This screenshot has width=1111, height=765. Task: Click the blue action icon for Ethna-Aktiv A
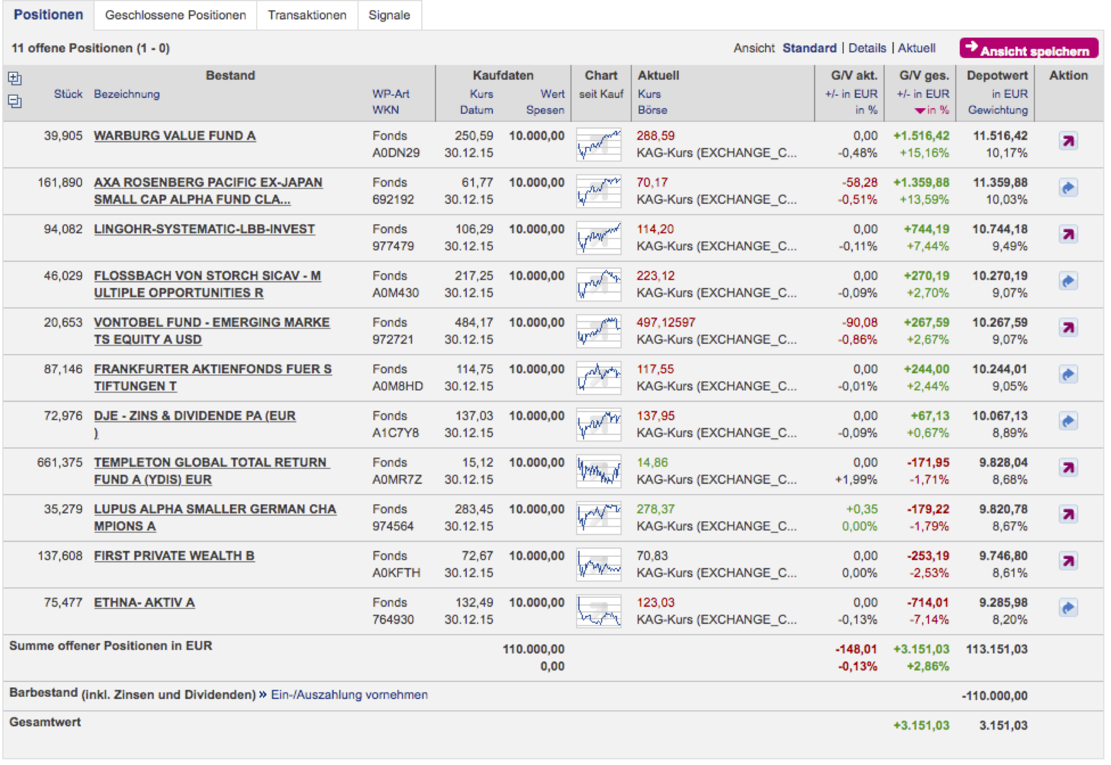[x=1068, y=608]
